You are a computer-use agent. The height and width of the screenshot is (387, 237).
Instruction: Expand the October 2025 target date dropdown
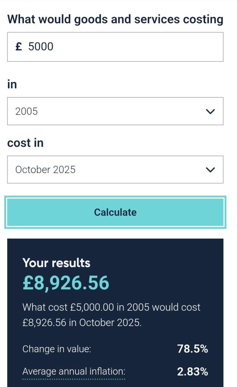(x=115, y=170)
